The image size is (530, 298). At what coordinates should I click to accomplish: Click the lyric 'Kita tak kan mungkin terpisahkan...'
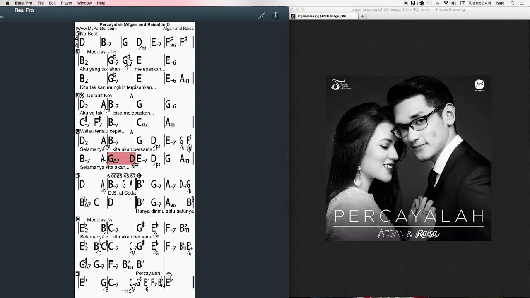click(x=118, y=87)
